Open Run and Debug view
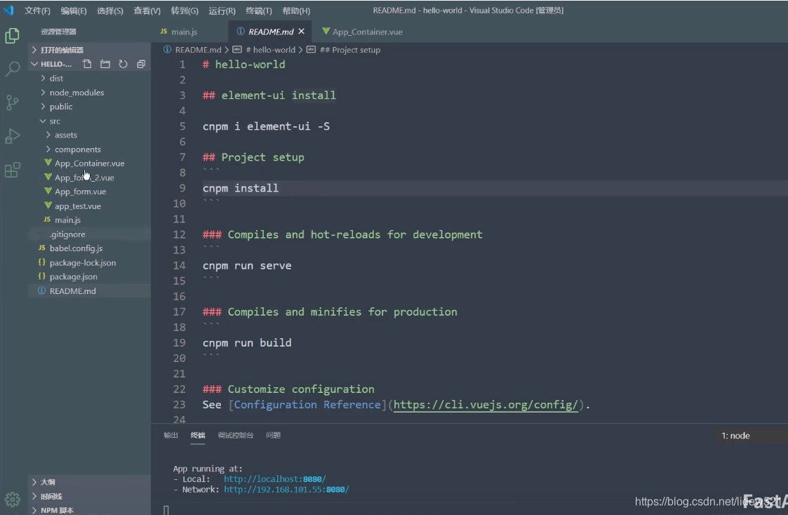 pos(12,136)
